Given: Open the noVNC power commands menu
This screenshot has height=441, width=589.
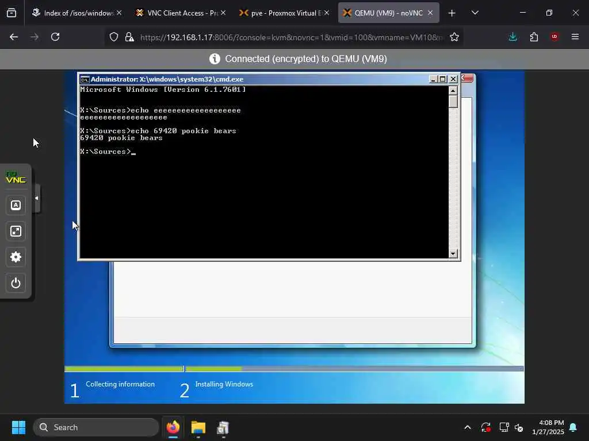Looking at the screenshot, I should [x=16, y=283].
